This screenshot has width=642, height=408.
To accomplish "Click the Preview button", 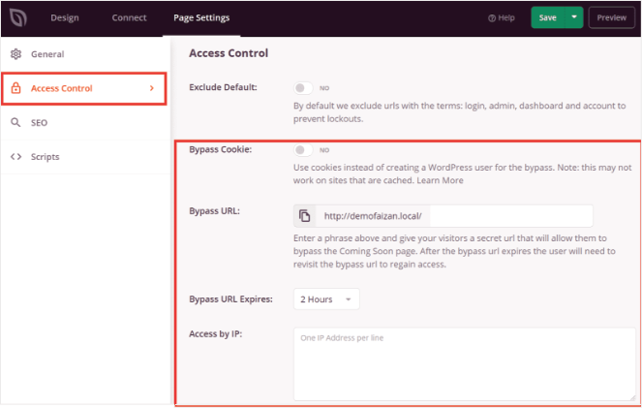I will pos(611,17).
